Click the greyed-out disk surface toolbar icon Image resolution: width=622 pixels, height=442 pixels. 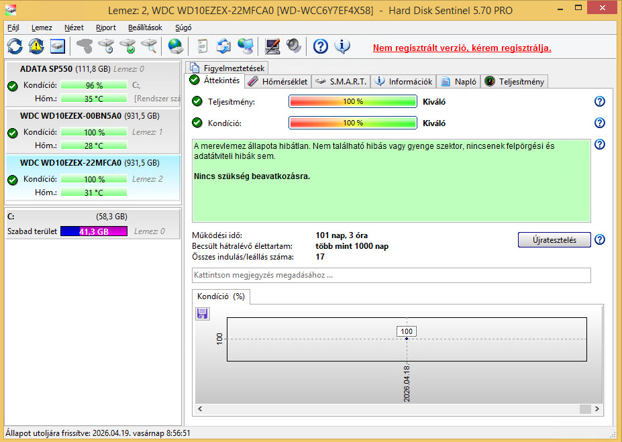point(84,46)
